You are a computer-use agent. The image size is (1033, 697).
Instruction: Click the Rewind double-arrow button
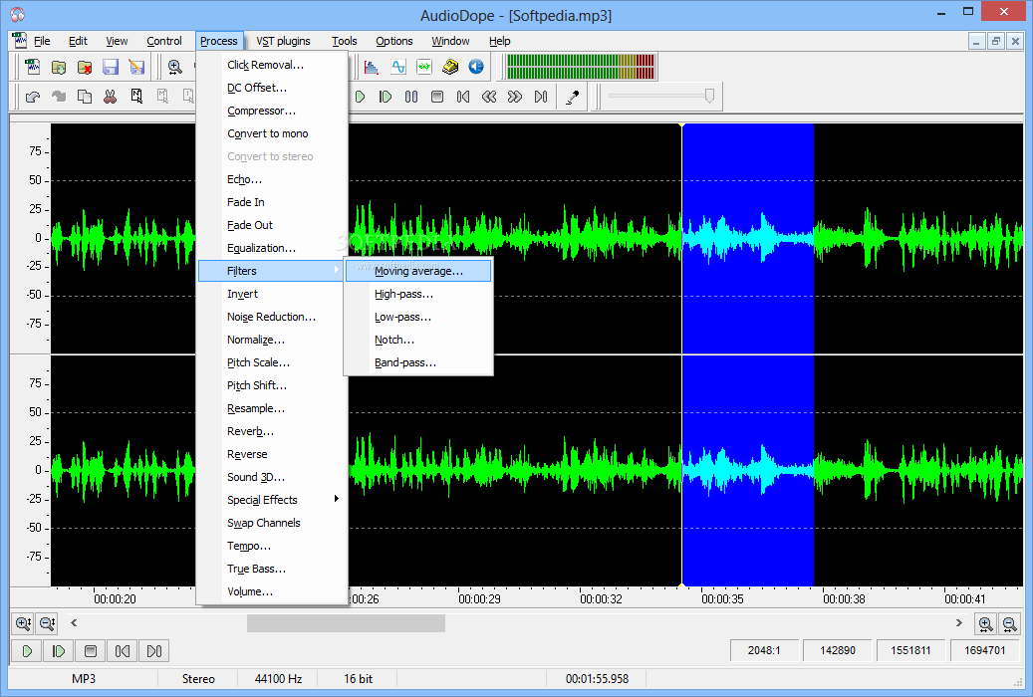coord(489,97)
